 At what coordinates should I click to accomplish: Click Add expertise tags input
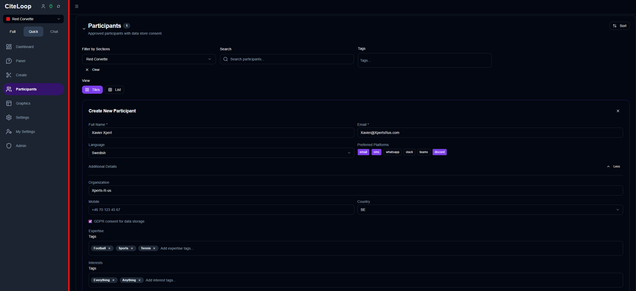click(x=177, y=248)
